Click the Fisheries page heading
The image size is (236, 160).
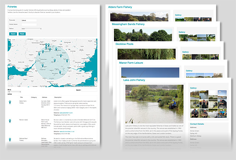coord(12,7)
